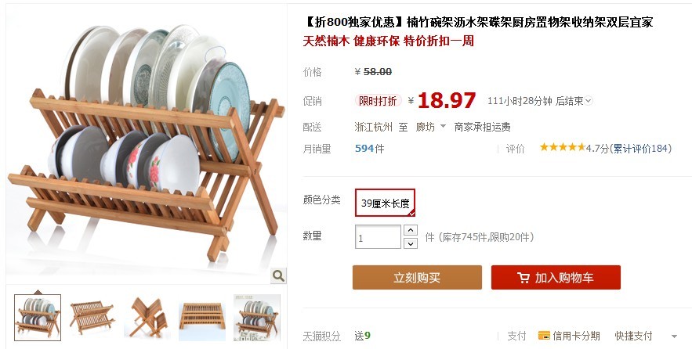Click the magnifier zoom icon on product image
The width and height of the screenshot is (692, 349).
pos(278,276)
